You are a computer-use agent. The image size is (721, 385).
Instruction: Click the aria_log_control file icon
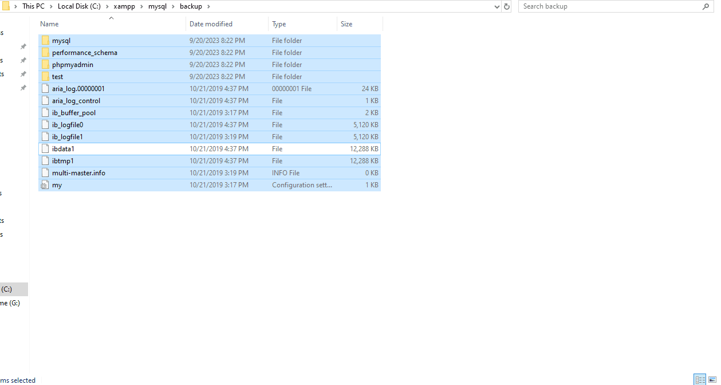(45, 101)
